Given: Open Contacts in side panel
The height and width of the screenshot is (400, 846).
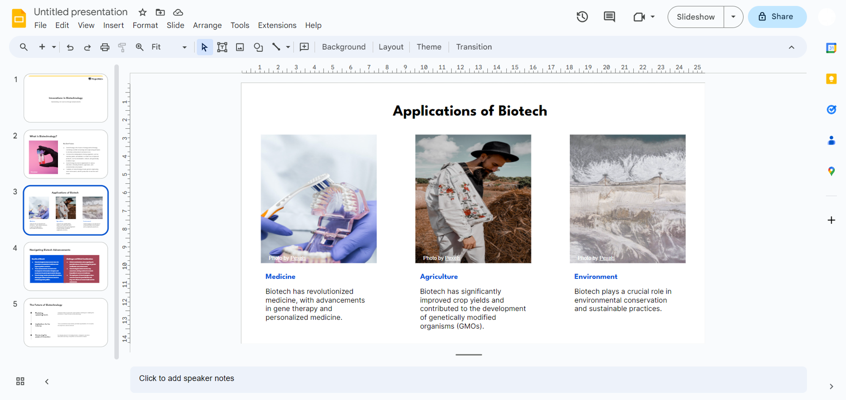Looking at the screenshot, I should pos(831,141).
